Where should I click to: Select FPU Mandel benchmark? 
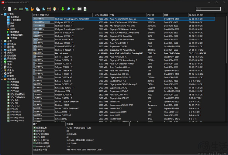(16, 112)
